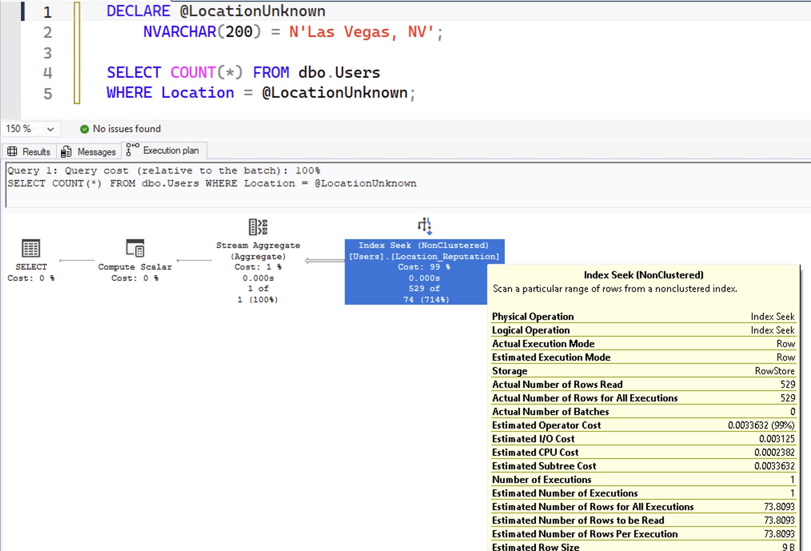Click the Messages tab document icon
The height and width of the screenshot is (551, 811).
coord(66,152)
